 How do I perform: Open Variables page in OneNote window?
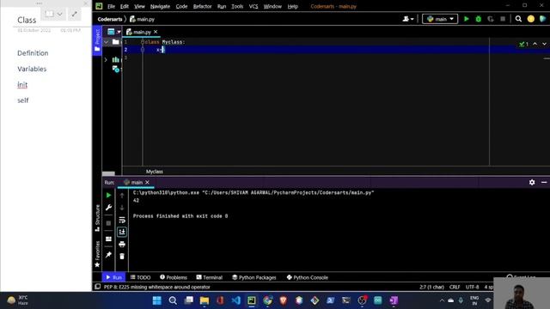pos(32,69)
